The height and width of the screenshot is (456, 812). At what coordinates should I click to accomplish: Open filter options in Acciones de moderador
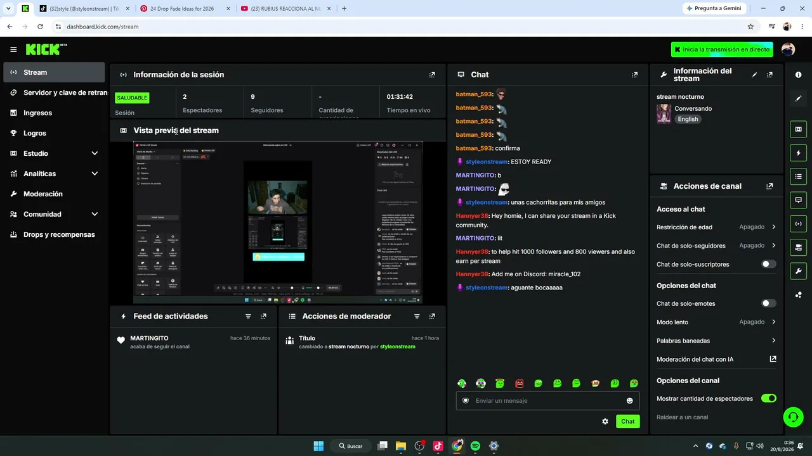[417, 316]
